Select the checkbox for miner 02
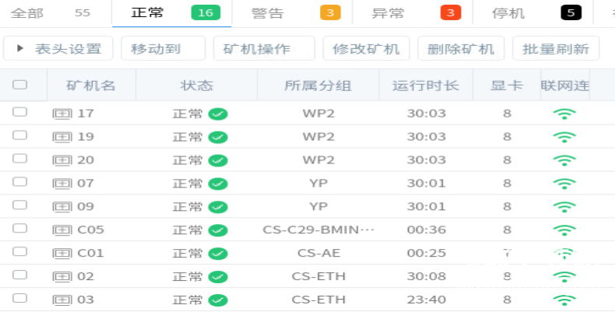 tap(20, 275)
